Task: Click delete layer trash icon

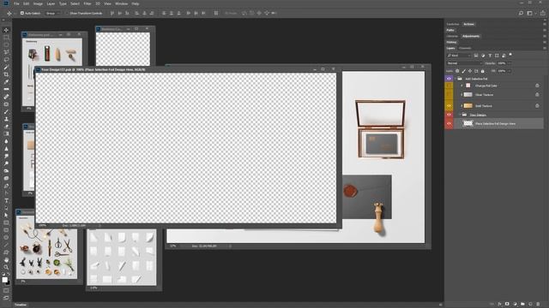Action: pos(538,305)
